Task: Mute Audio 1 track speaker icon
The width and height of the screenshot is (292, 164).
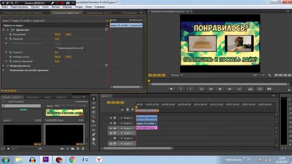Action: [111, 133]
